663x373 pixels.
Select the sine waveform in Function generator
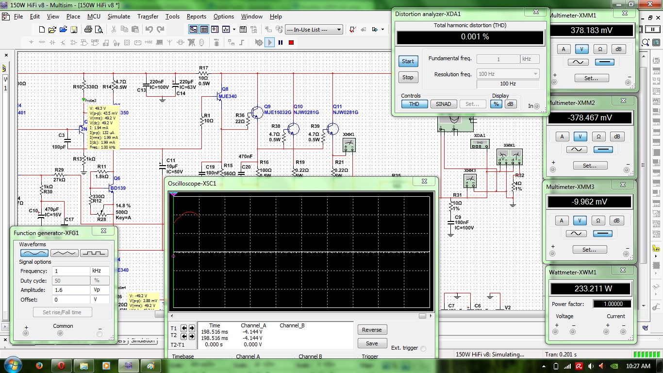[34, 253]
